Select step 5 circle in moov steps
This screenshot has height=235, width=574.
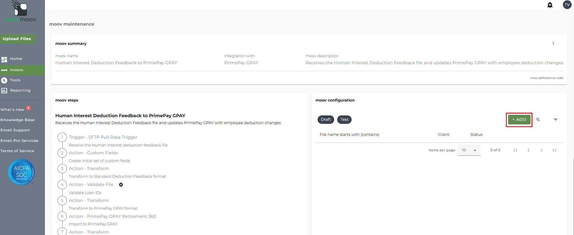(x=62, y=200)
